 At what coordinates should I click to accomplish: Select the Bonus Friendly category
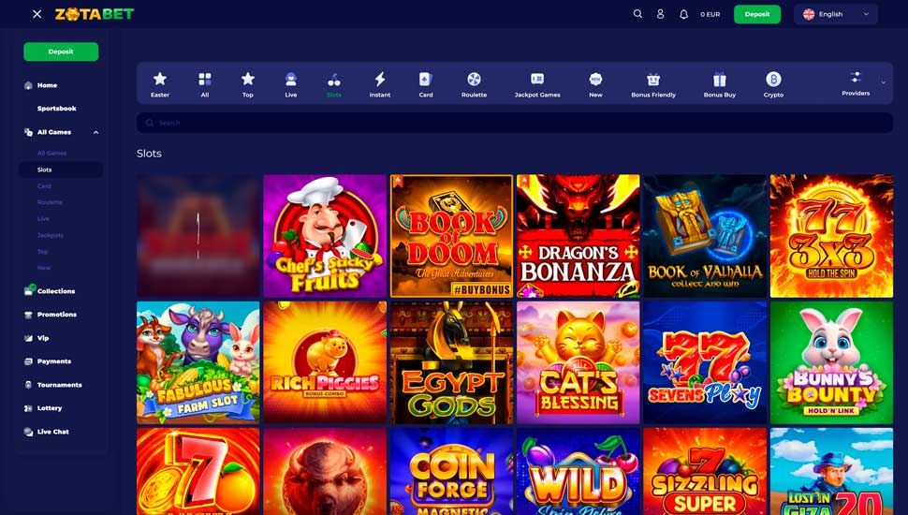pyautogui.click(x=653, y=84)
